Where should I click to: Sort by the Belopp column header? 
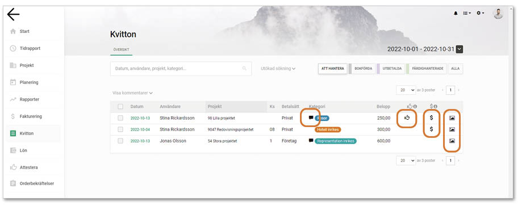[x=383, y=107]
